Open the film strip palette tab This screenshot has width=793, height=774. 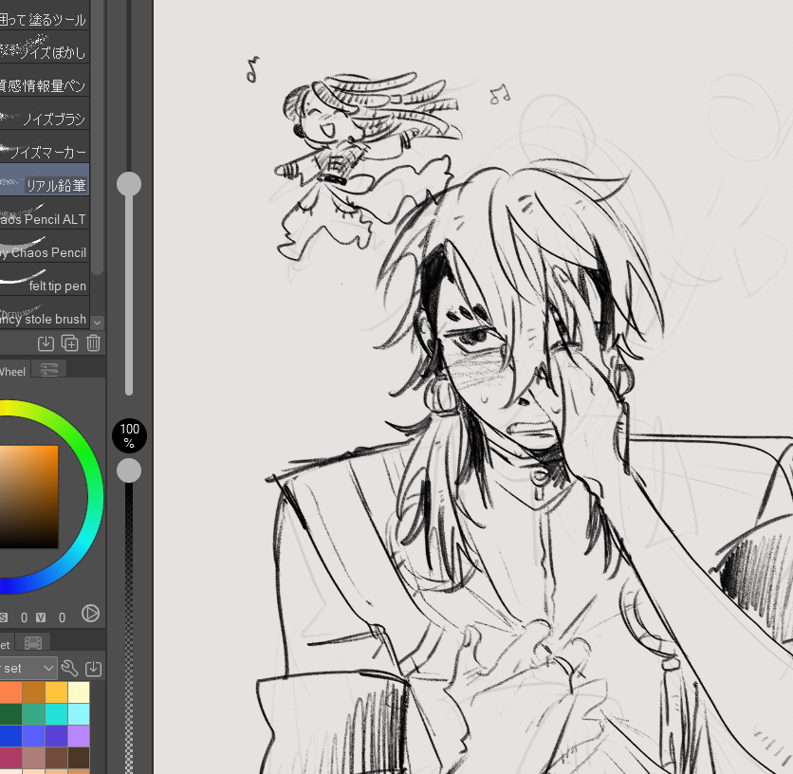33,643
